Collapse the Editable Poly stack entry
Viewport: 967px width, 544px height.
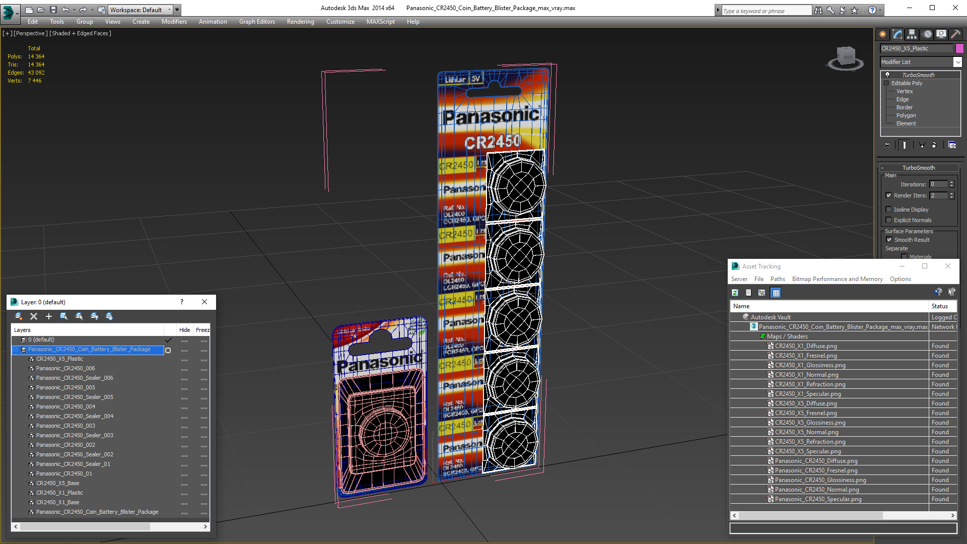click(886, 83)
